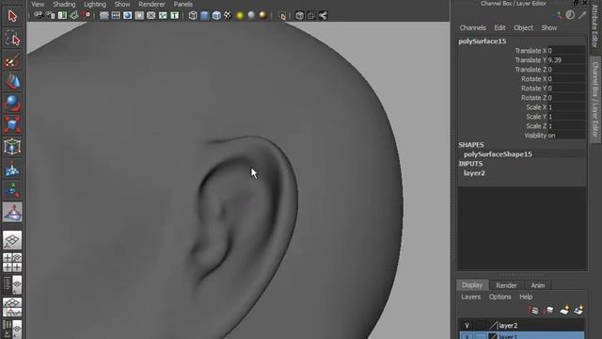Click the Translate Y value field
Viewport: 602px width, 339px height.
[x=566, y=60]
